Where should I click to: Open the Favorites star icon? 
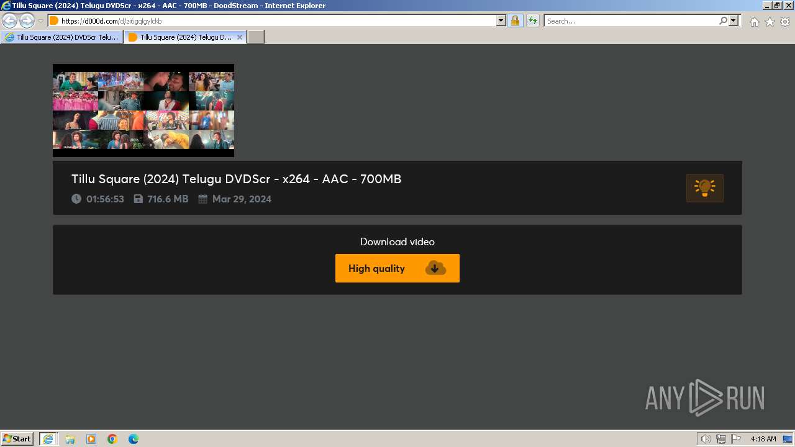coord(770,22)
